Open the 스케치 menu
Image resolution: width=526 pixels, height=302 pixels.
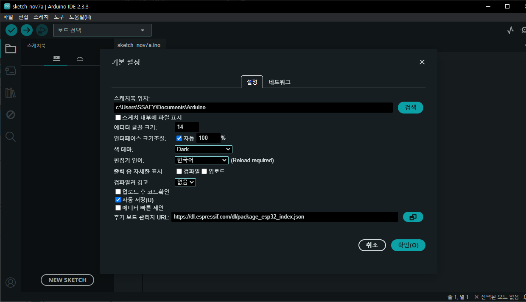click(x=41, y=17)
